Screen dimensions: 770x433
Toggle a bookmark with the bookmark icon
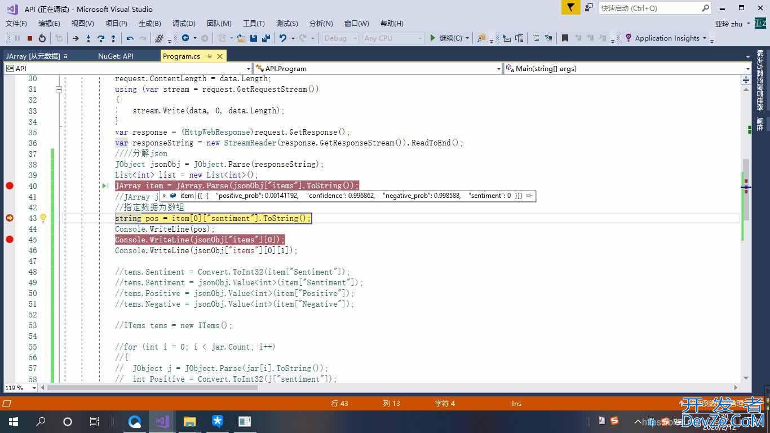pos(565,38)
